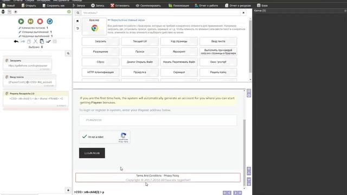347x195 pixels.
Task: Click the small circle button at the left panel bottom
Action: 68,190
